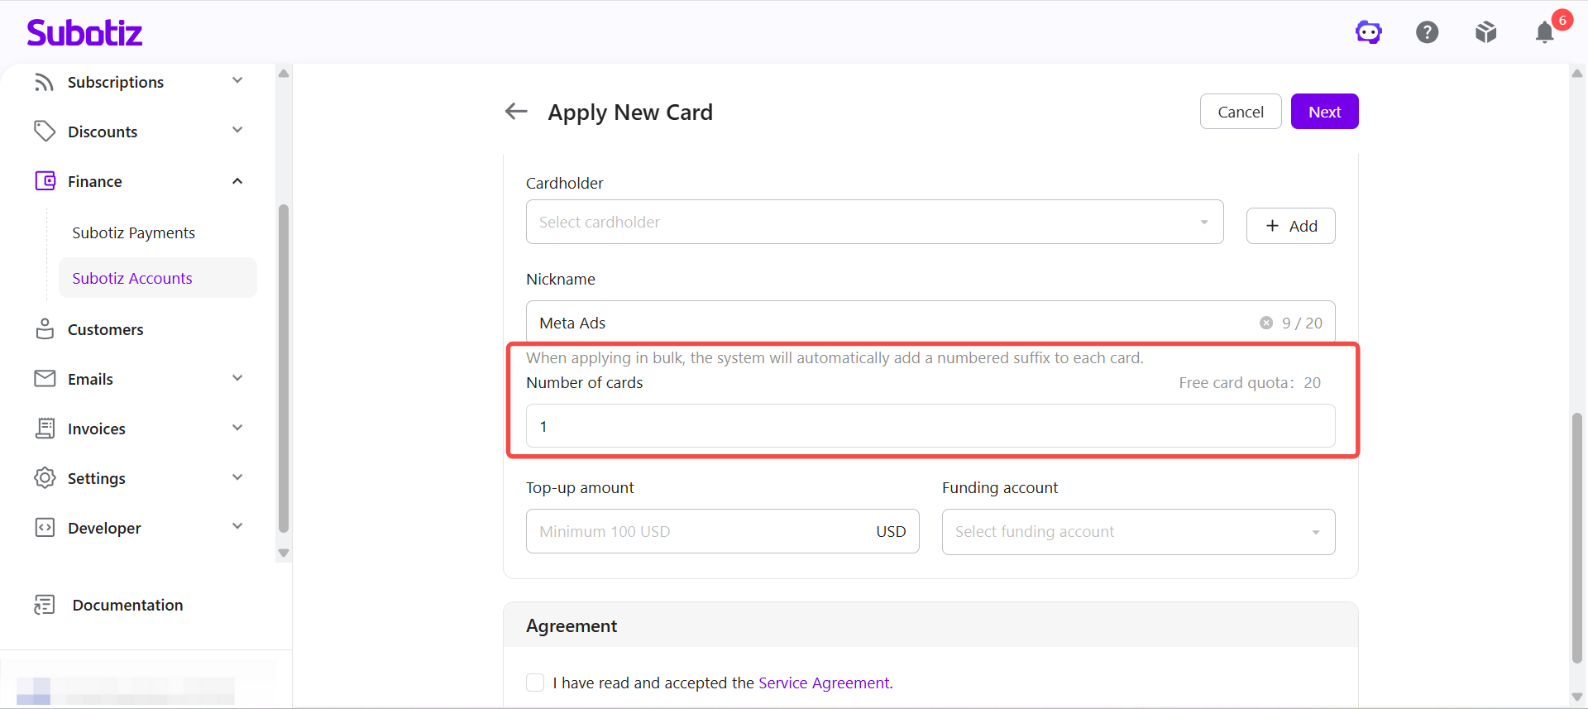The height and width of the screenshot is (709, 1588).
Task: Click the package box icon in header
Action: point(1486,32)
